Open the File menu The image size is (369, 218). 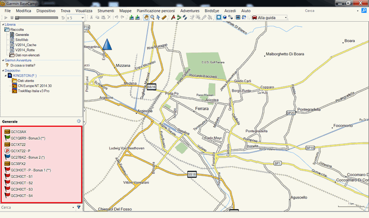pyautogui.click(x=7, y=11)
